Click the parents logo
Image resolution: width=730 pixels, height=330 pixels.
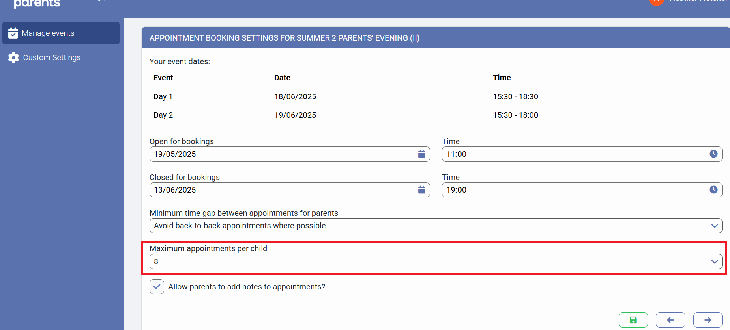tap(37, 4)
